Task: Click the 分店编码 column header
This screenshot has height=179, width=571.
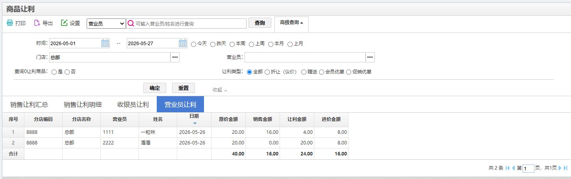Action: click(x=43, y=119)
